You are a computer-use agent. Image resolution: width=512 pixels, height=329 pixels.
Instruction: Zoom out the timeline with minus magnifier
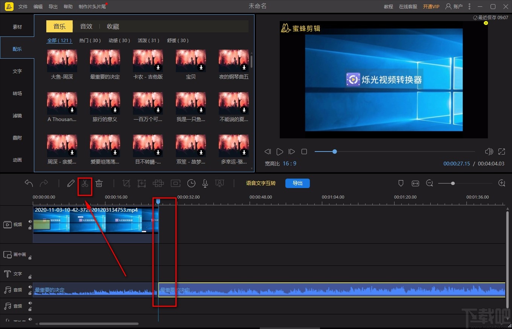(x=430, y=183)
